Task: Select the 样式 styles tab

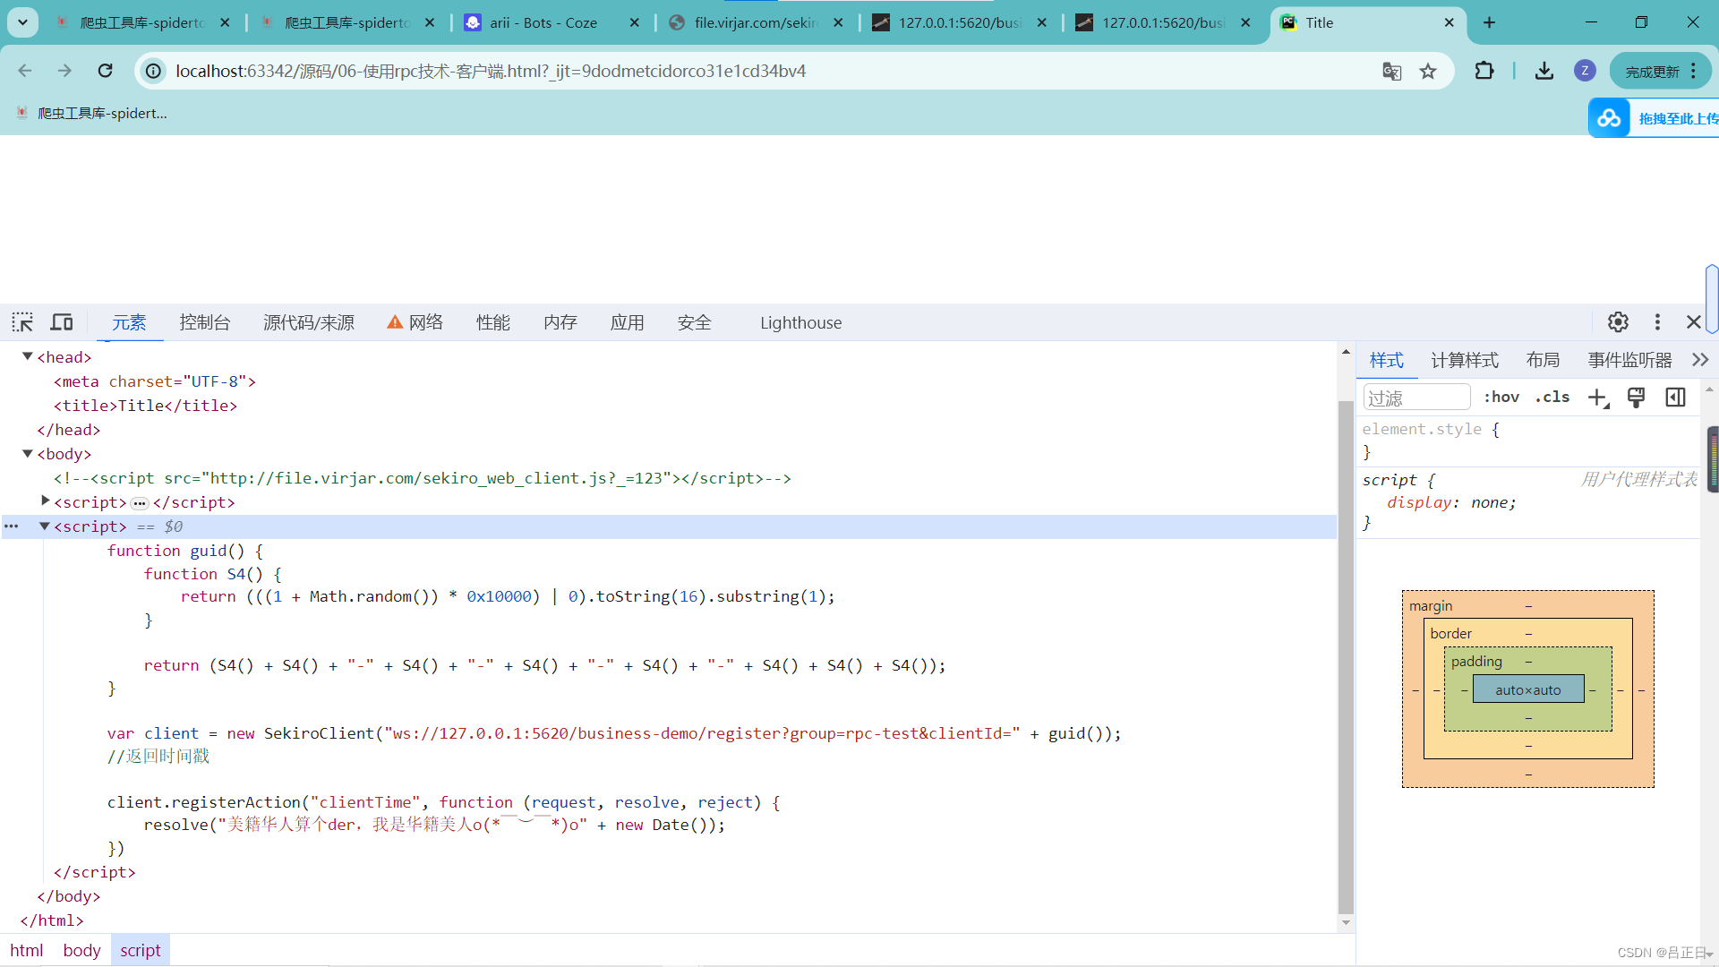Action: point(1387,360)
